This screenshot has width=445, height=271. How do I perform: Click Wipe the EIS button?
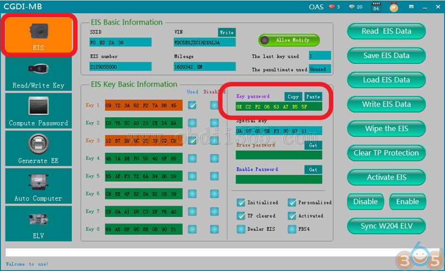click(x=386, y=129)
